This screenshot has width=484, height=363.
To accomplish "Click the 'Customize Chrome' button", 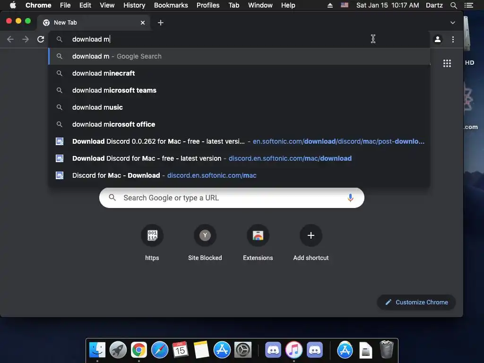I will pyautogui.click(x=416, y=302).
